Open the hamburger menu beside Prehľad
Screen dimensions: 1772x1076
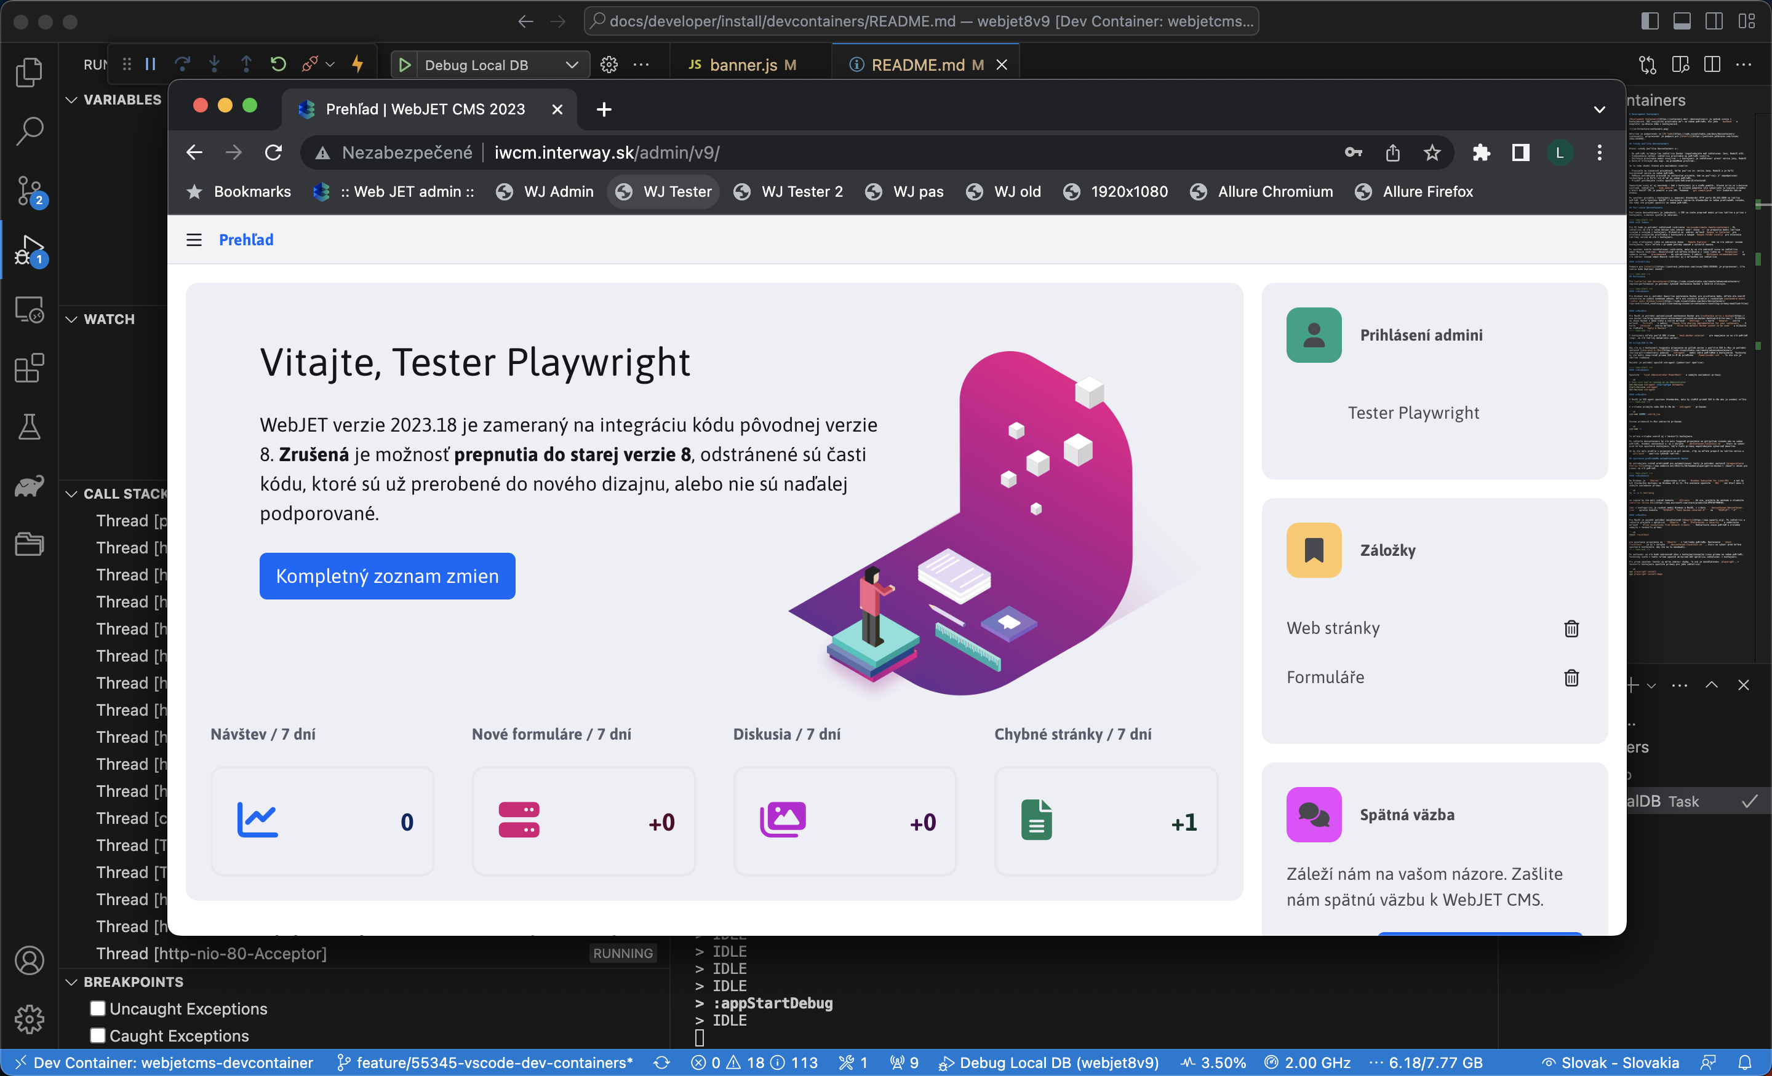tap(194, 240)
